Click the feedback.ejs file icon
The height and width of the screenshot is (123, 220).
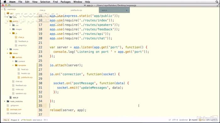point(13,85)
